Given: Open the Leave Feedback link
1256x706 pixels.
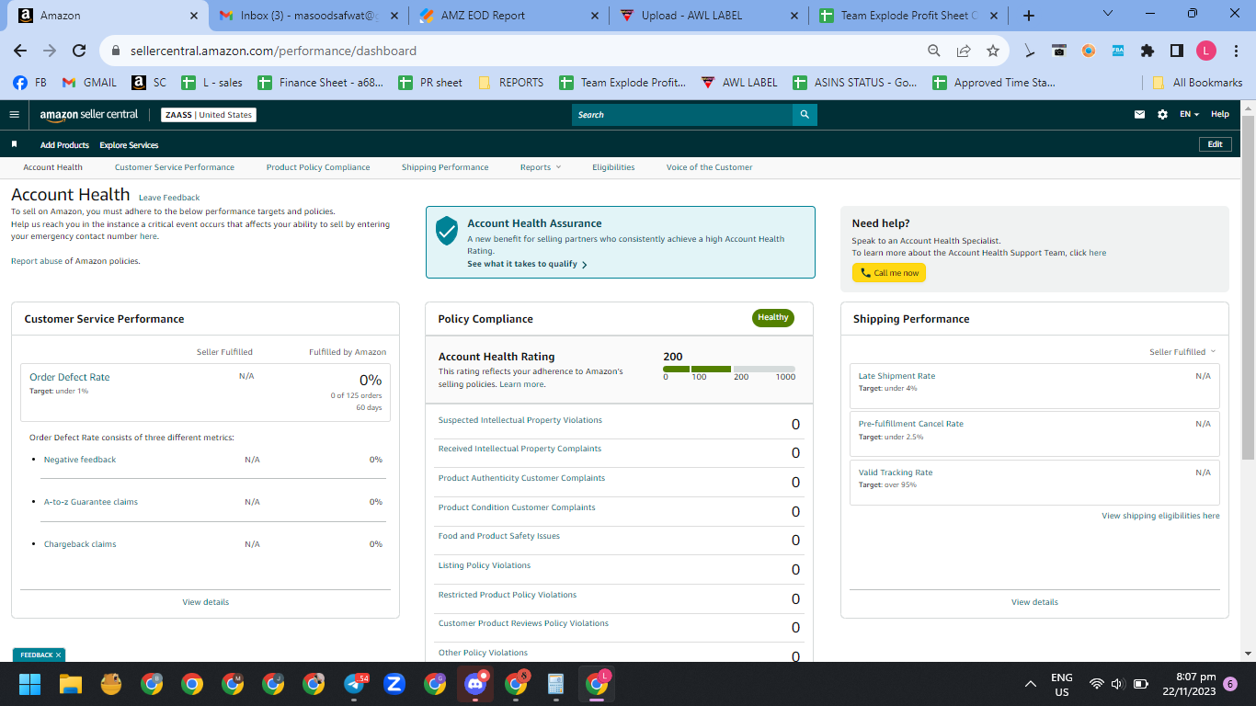Looking at the screenshot, I should [x=169, y=198].
